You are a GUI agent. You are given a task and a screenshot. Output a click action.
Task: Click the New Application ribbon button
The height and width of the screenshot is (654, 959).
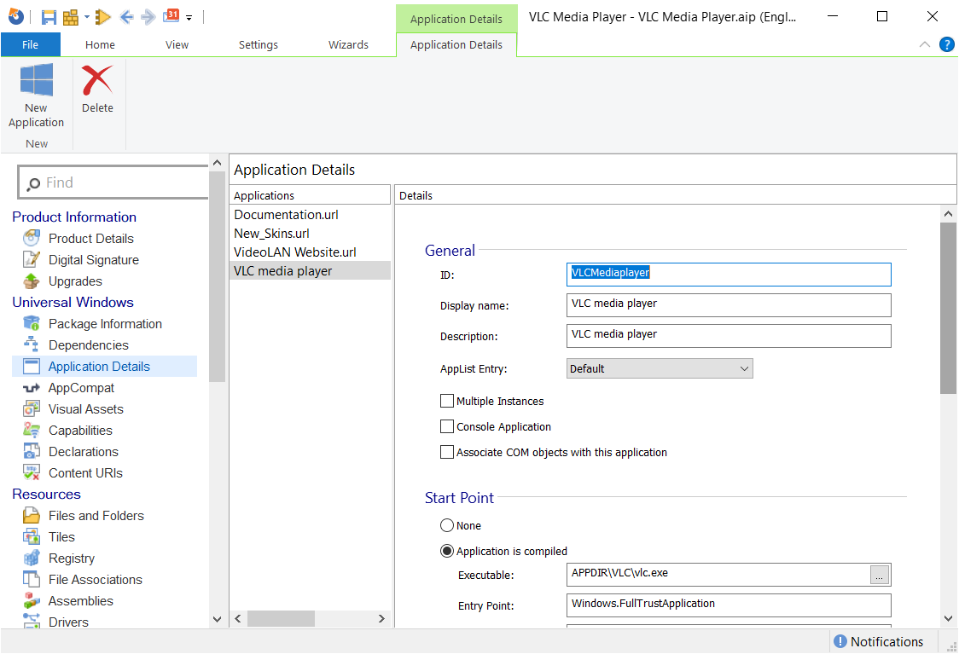[x=36, y=96]
